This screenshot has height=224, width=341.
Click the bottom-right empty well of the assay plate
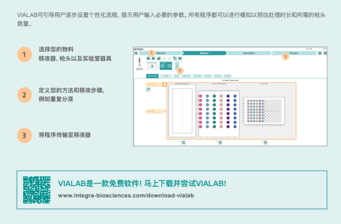pos(280,121)
